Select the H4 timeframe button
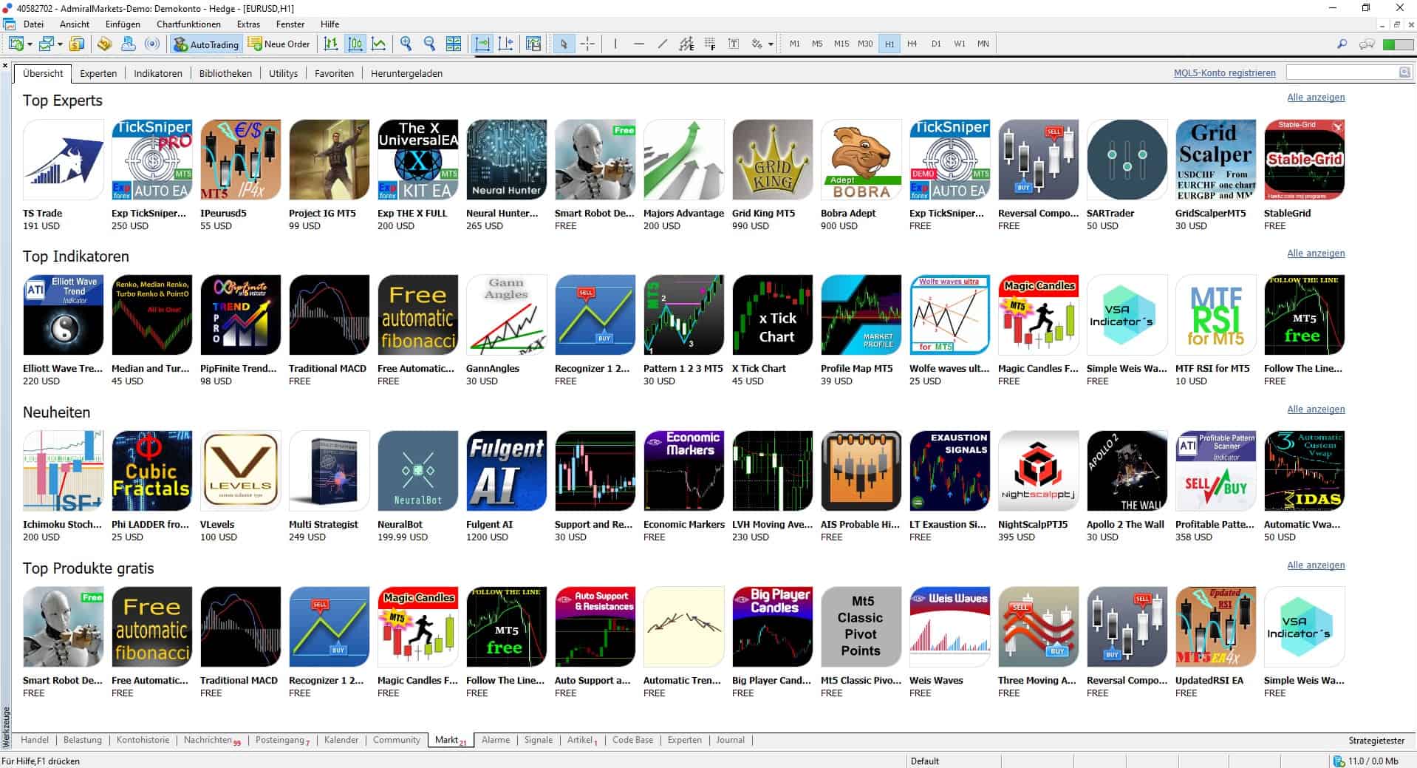 click(x=912, y=44)
